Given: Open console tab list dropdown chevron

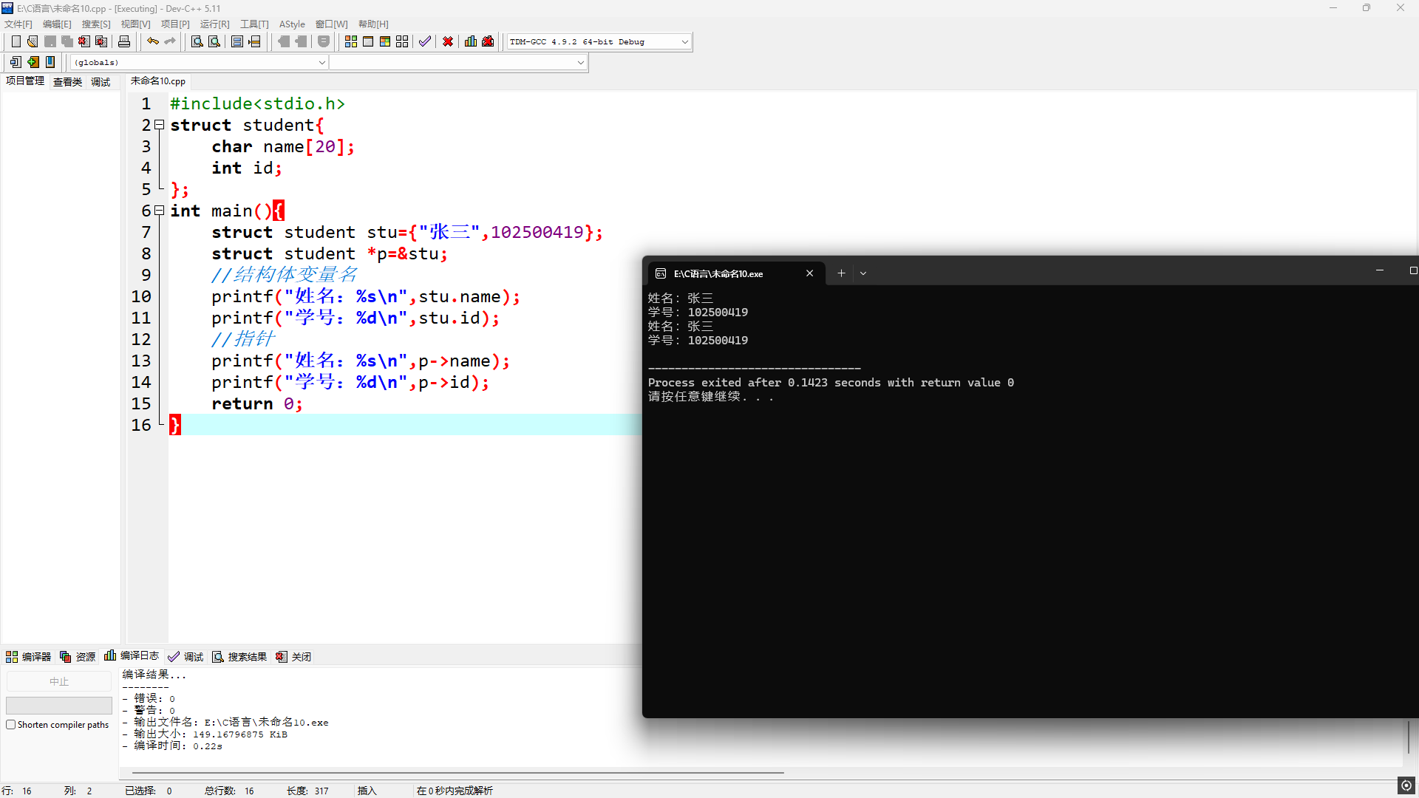Looking at the screenshot, I should click(x=862, y=273).
